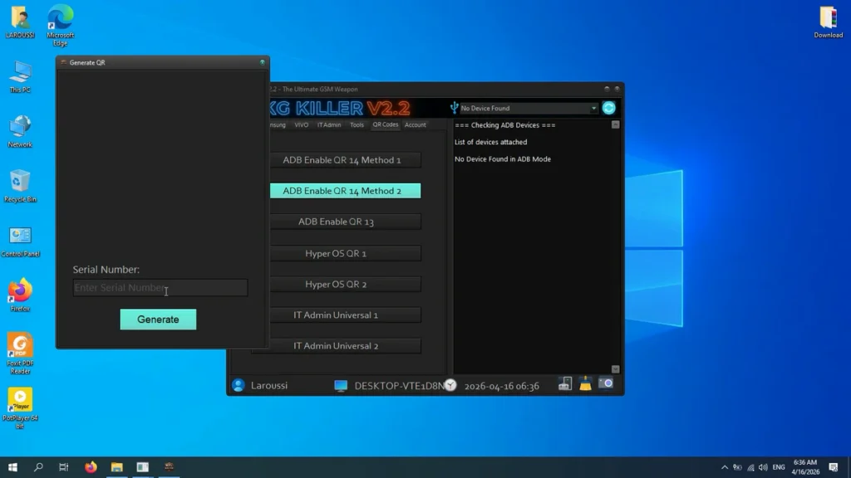Open the Recycle Bin desktop icon
851x478 pixels.
20,184
